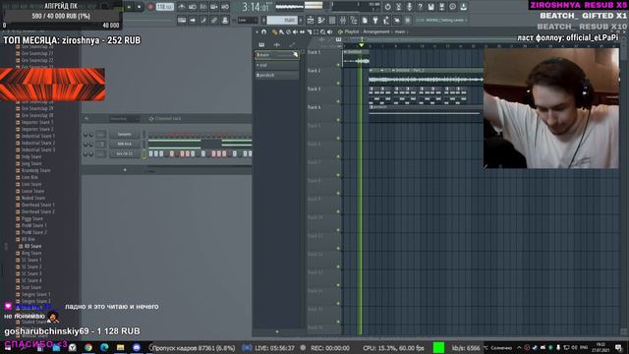Save the project using the floppy disk icon
The height and width of the screenshot is (354, 629).
[430, 7]
